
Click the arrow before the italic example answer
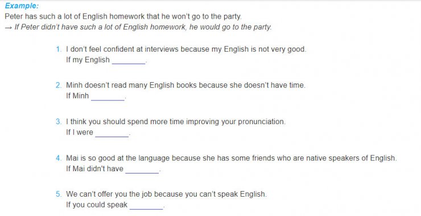(x=9, y=28)
